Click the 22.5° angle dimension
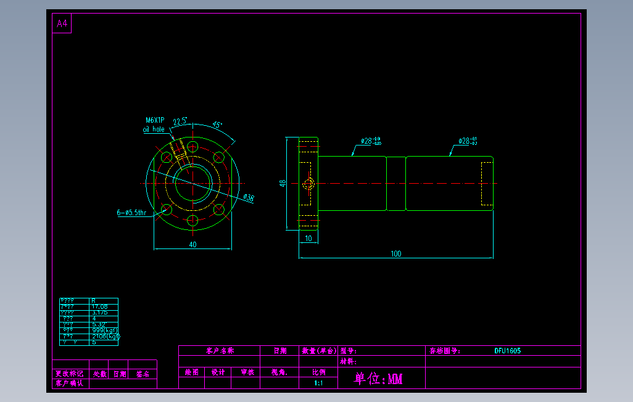Screen dimensions: 633x402 [x=180, y=121]
